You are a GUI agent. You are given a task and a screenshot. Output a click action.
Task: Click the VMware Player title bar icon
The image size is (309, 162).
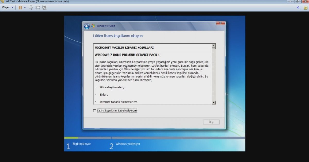point(2,1)
